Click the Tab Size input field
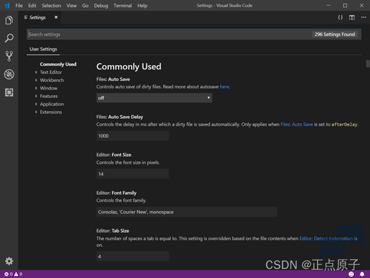Viewport: 370px width, 278px height. tap(133, 256)
